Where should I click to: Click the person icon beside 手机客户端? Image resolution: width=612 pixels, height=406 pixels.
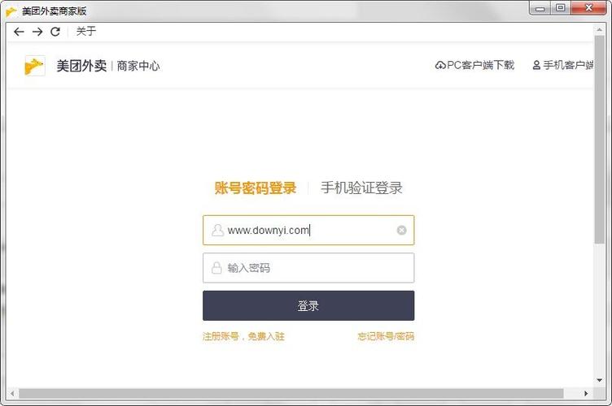pos(536,65)
